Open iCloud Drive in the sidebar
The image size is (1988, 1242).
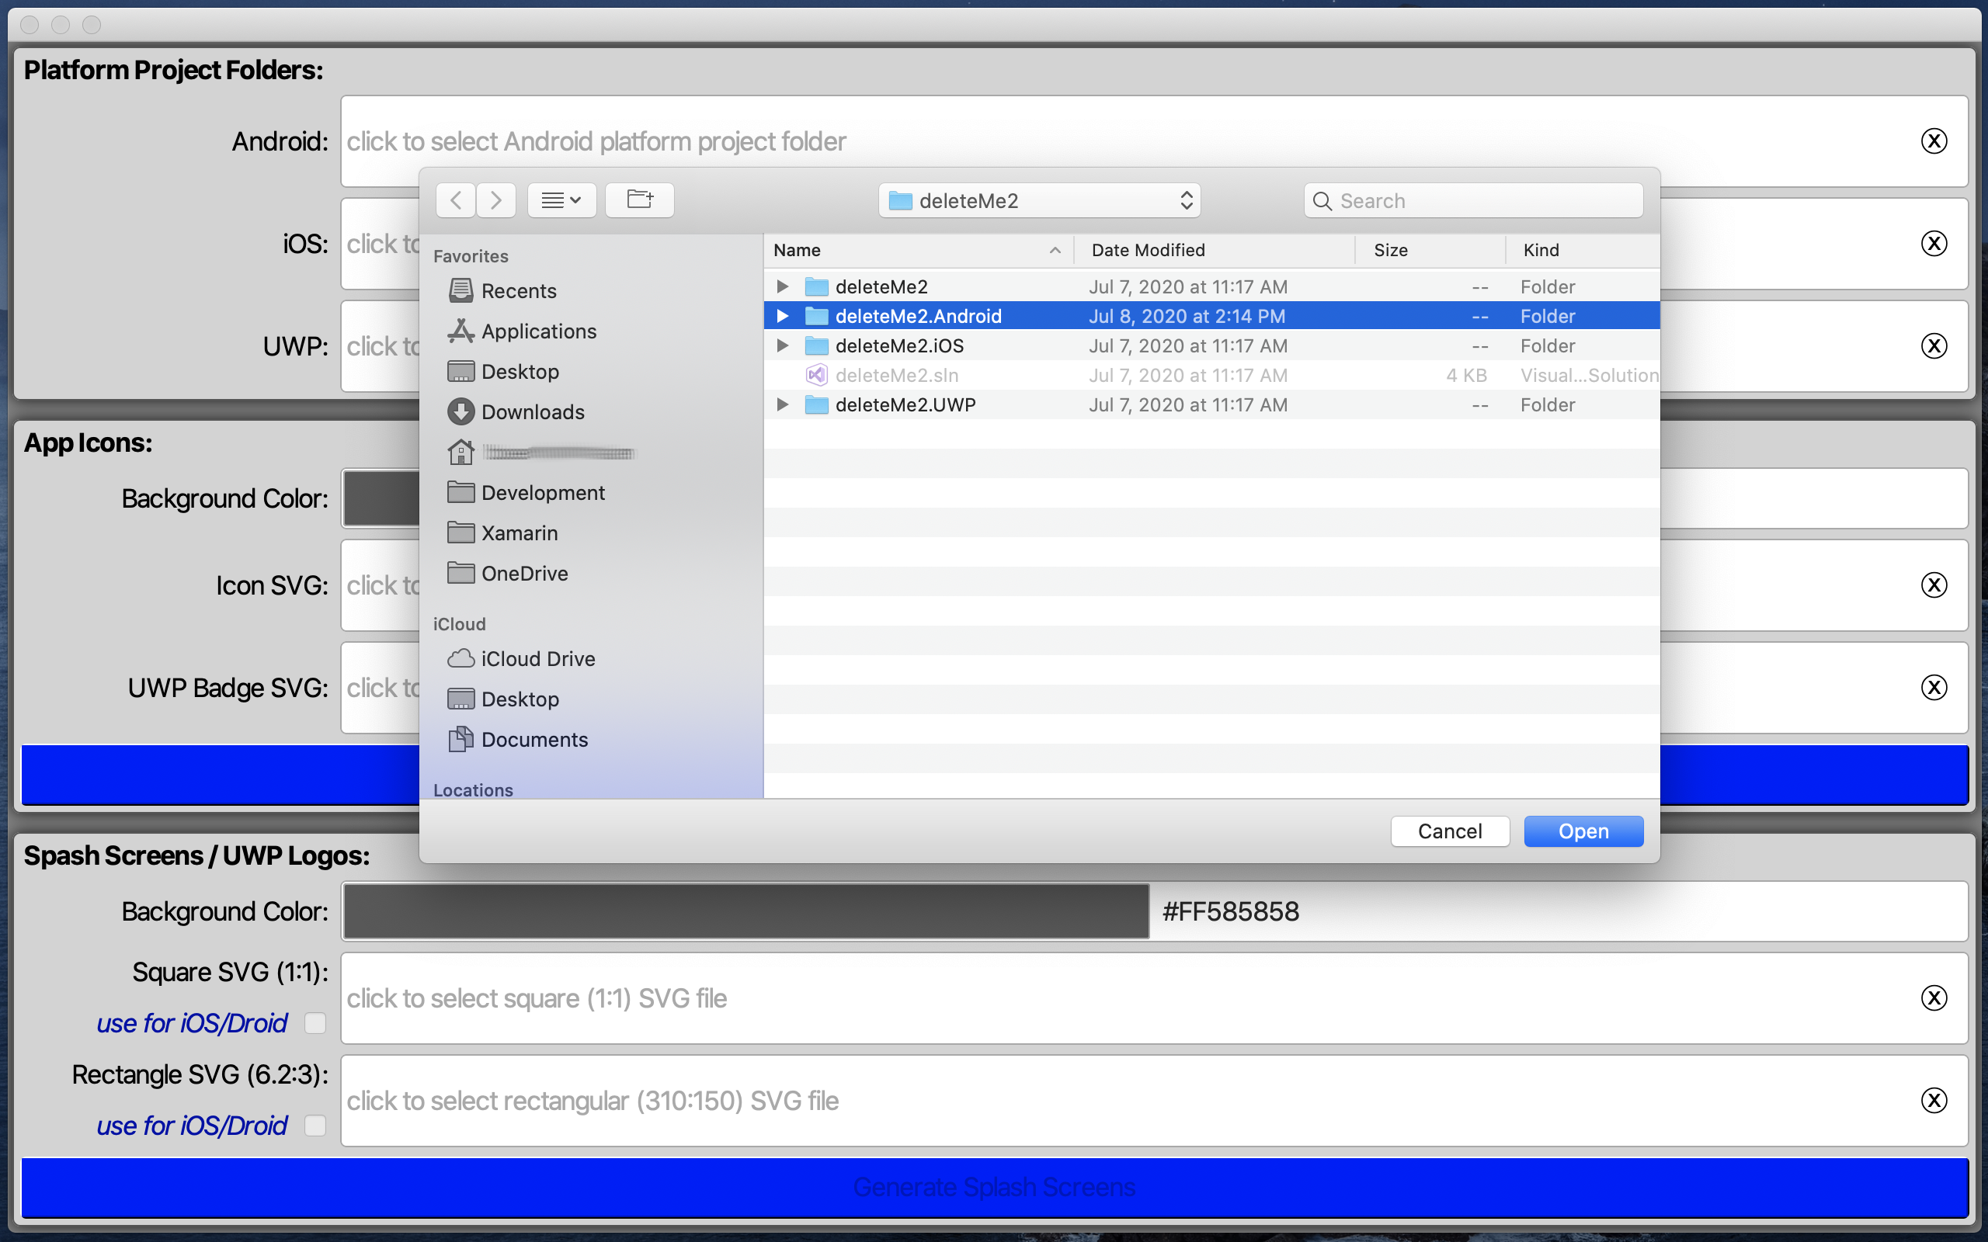coord(537,659)
